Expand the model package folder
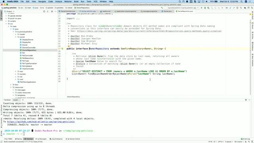 click(16, 35)
